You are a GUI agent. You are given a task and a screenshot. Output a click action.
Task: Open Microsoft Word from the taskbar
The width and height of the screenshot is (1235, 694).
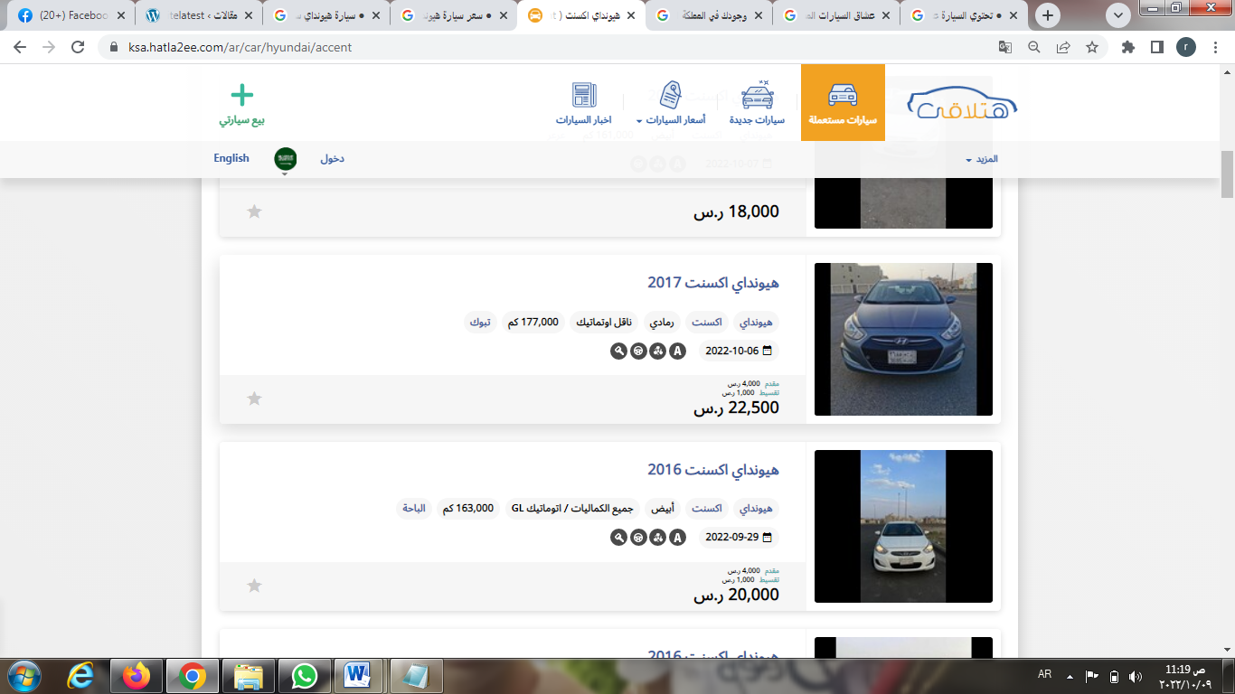click(x=359, y=676)
